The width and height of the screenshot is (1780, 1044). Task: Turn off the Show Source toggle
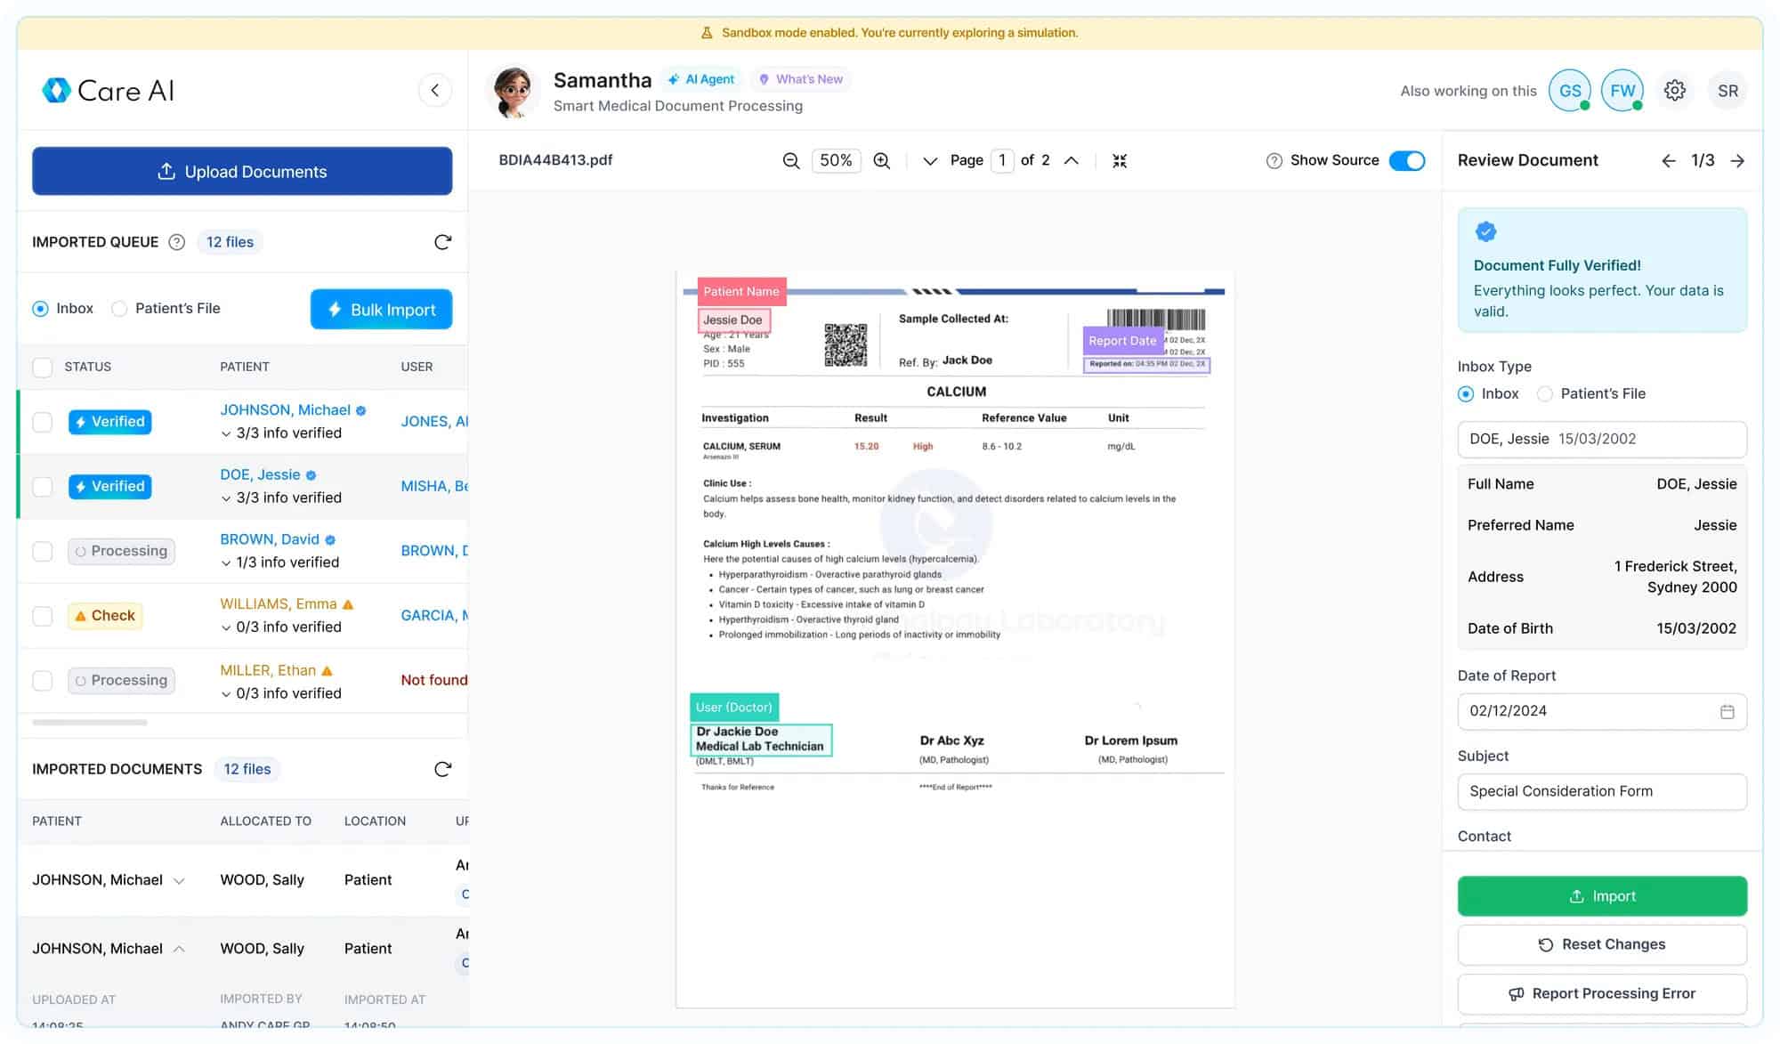coord(1406,160)
